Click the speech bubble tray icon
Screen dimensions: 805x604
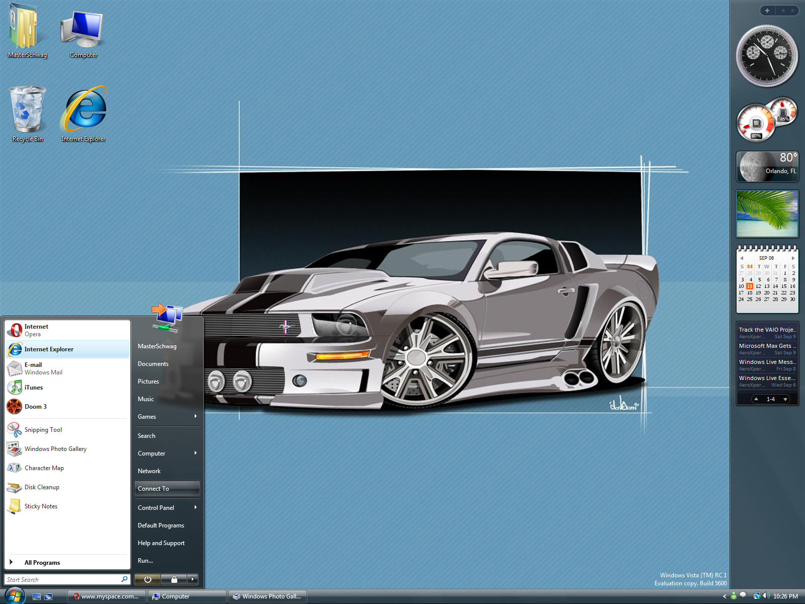pyautogui.click(x=743, y=595)
